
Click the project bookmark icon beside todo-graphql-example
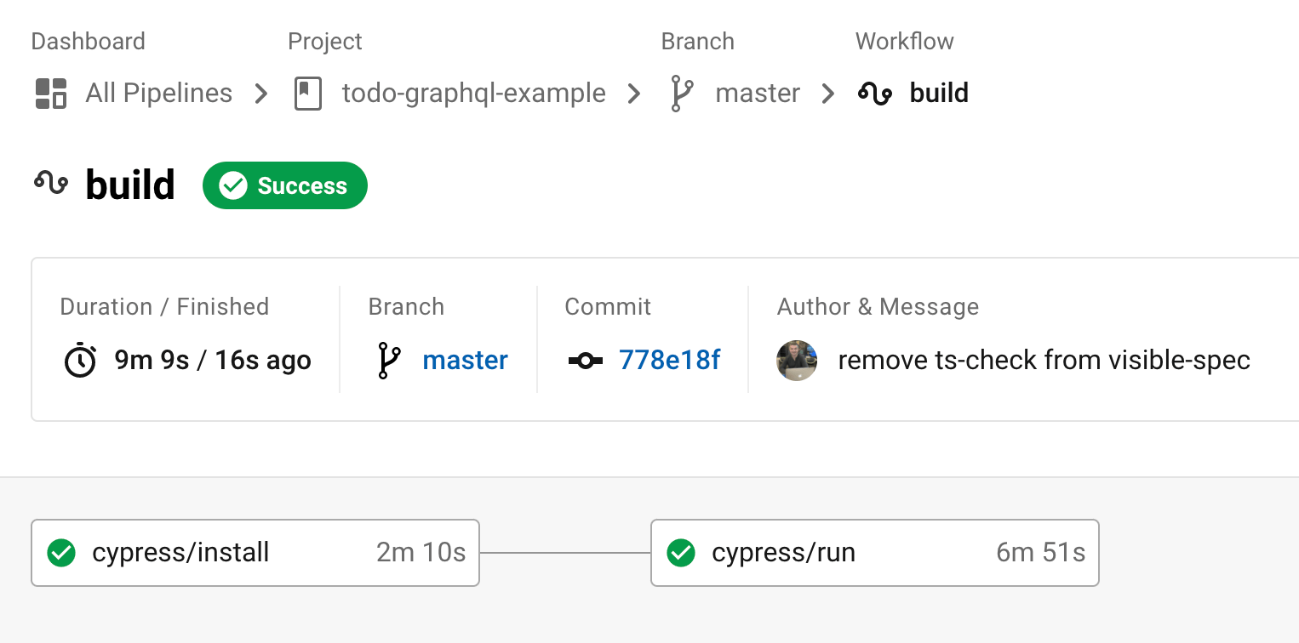[308, 94]
